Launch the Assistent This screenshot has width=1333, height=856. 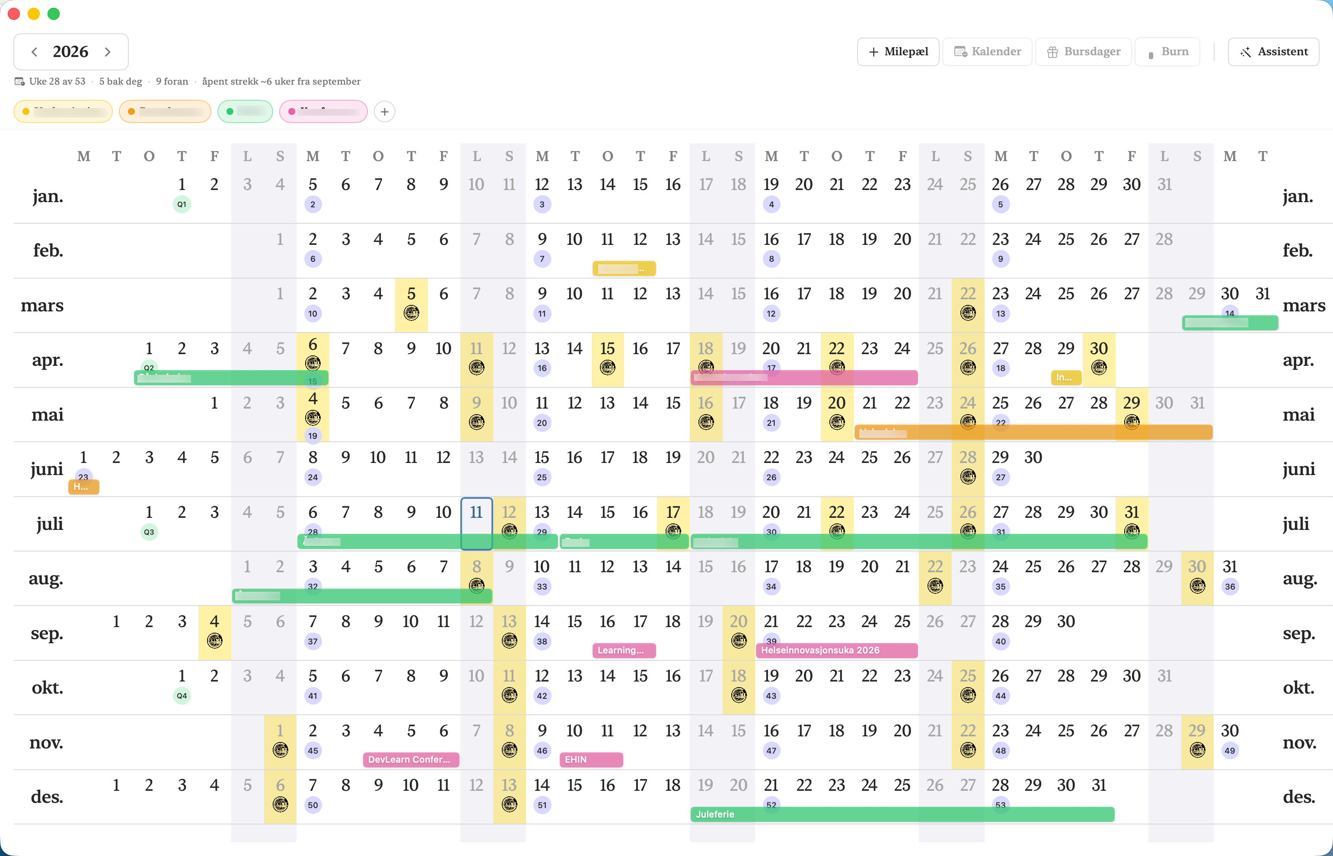pos(1273,52)
